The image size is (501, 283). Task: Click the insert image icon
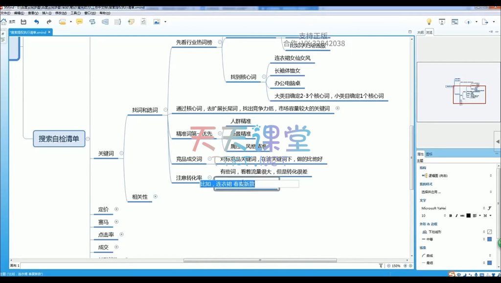click(157, 22)
